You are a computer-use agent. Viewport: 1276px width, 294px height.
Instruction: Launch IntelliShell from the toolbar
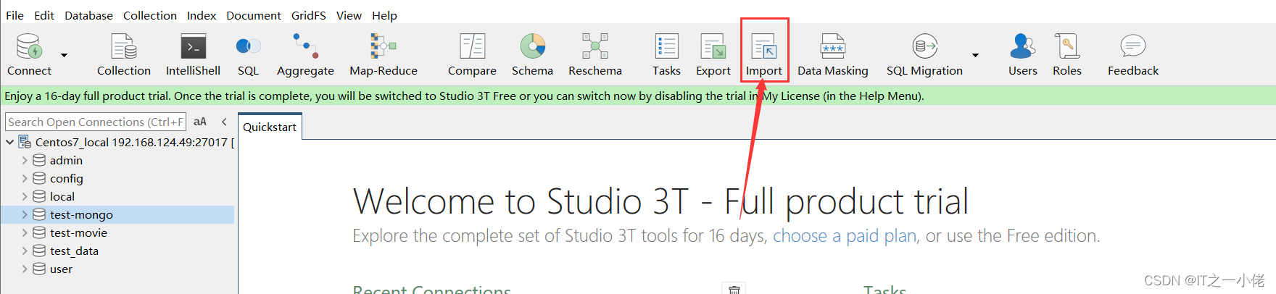pyautogui.click(x=193, y=54)
